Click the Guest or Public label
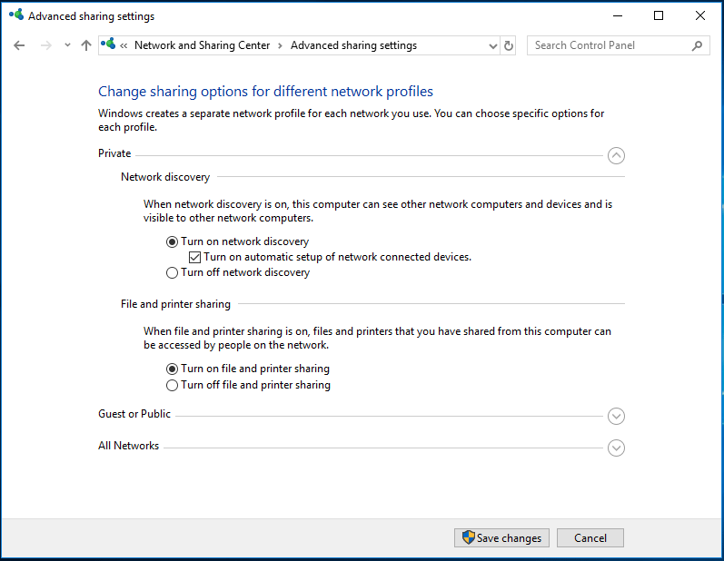This screenshot has height=561, width=724. coord(134,414)
